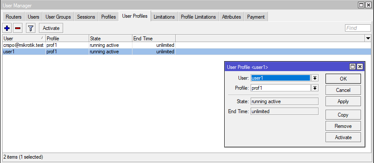Click the Copy button in dialog
This screenshot has width=374, height=163.
343,115
